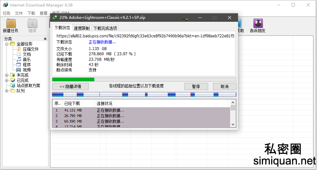The height and width of the screenshot is (170, 317).
Task: Select the 压缩文件 category in the tree
Action: 31,49
